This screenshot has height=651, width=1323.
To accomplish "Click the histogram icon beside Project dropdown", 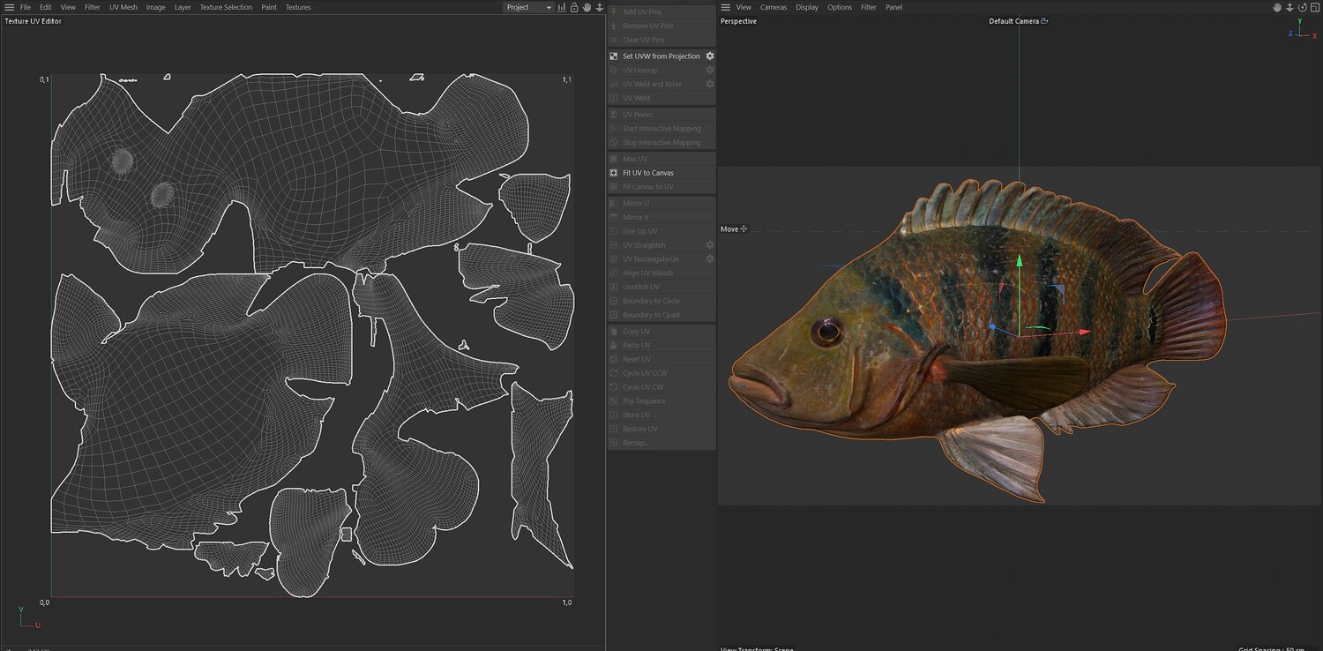I will [x=562, y=7].
